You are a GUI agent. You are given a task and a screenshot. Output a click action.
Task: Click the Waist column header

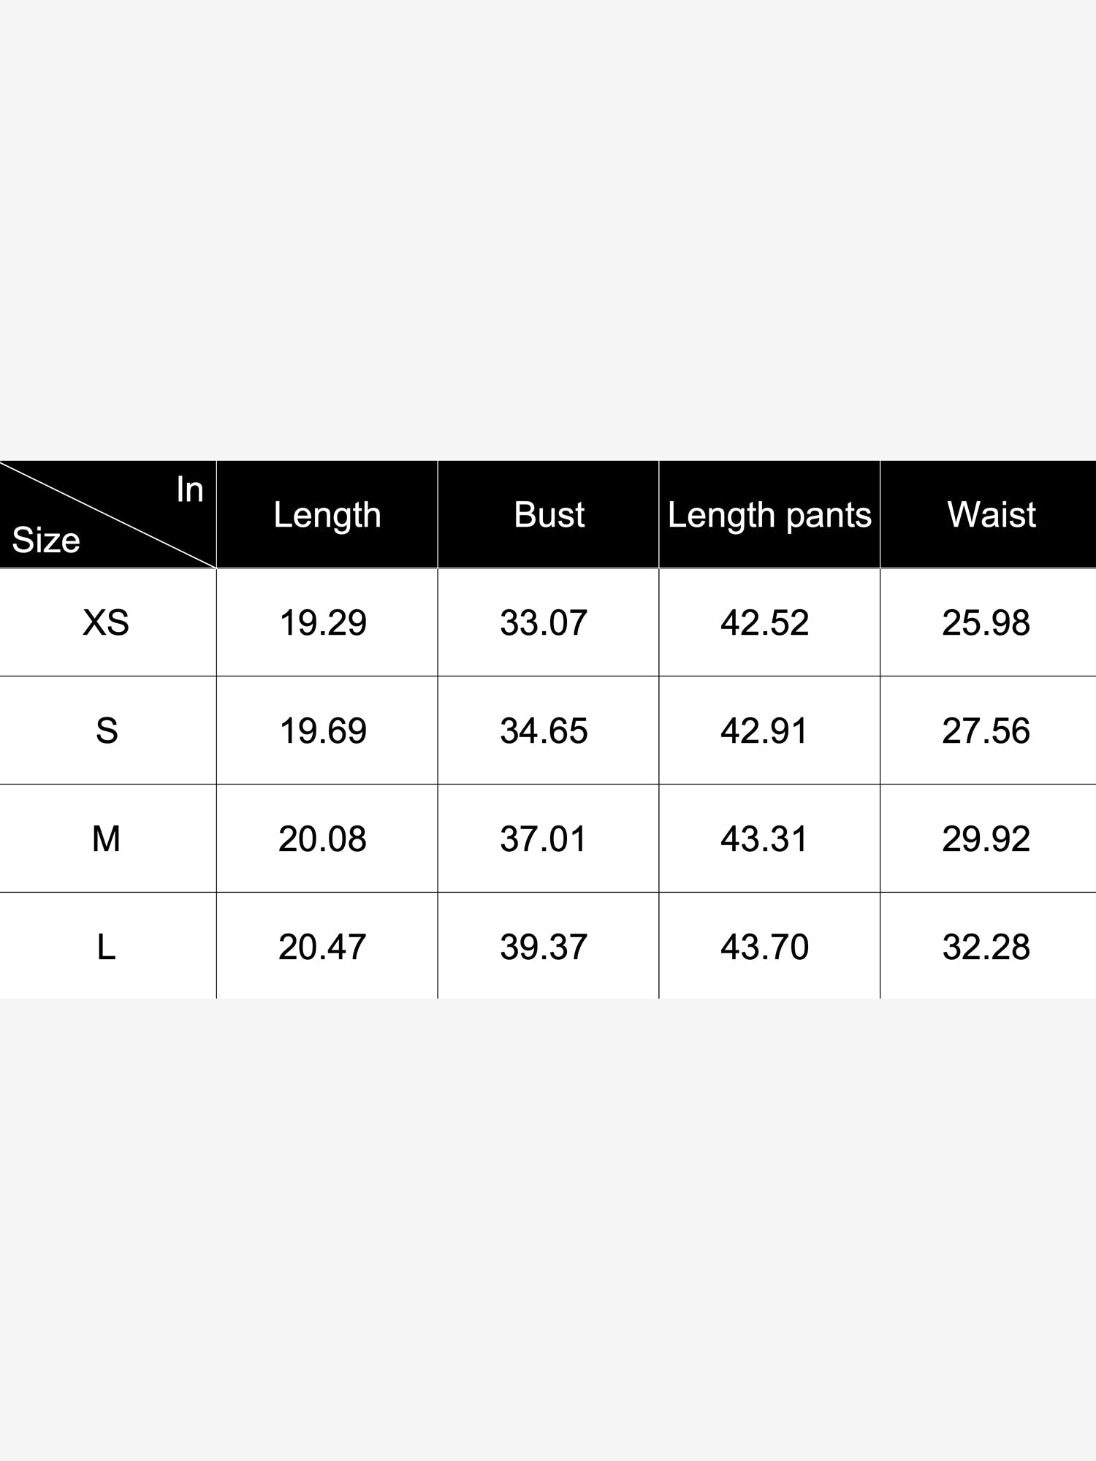(x=992, y=514)
